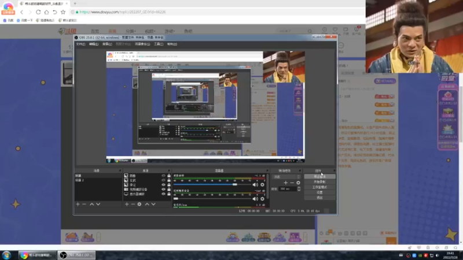Screen dimensions: 463x260
Task: Undock Mixer panel via header icon
Action: pyautogui.click(x=267, y=170)
